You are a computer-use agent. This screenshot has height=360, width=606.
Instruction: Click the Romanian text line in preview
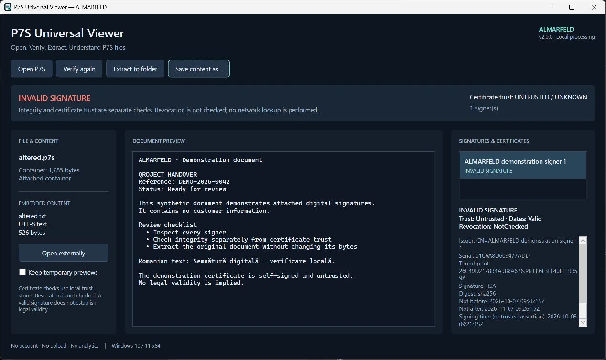237,261
